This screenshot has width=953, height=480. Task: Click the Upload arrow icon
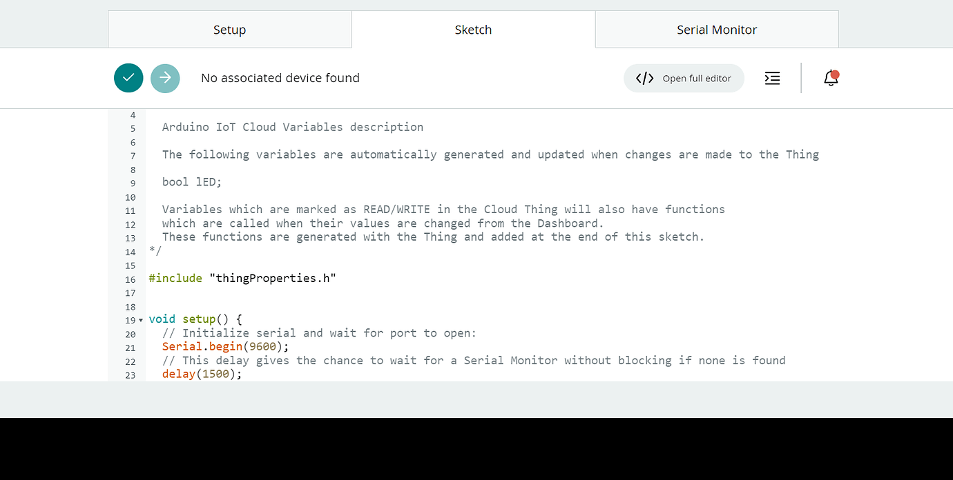click(165, 78)
